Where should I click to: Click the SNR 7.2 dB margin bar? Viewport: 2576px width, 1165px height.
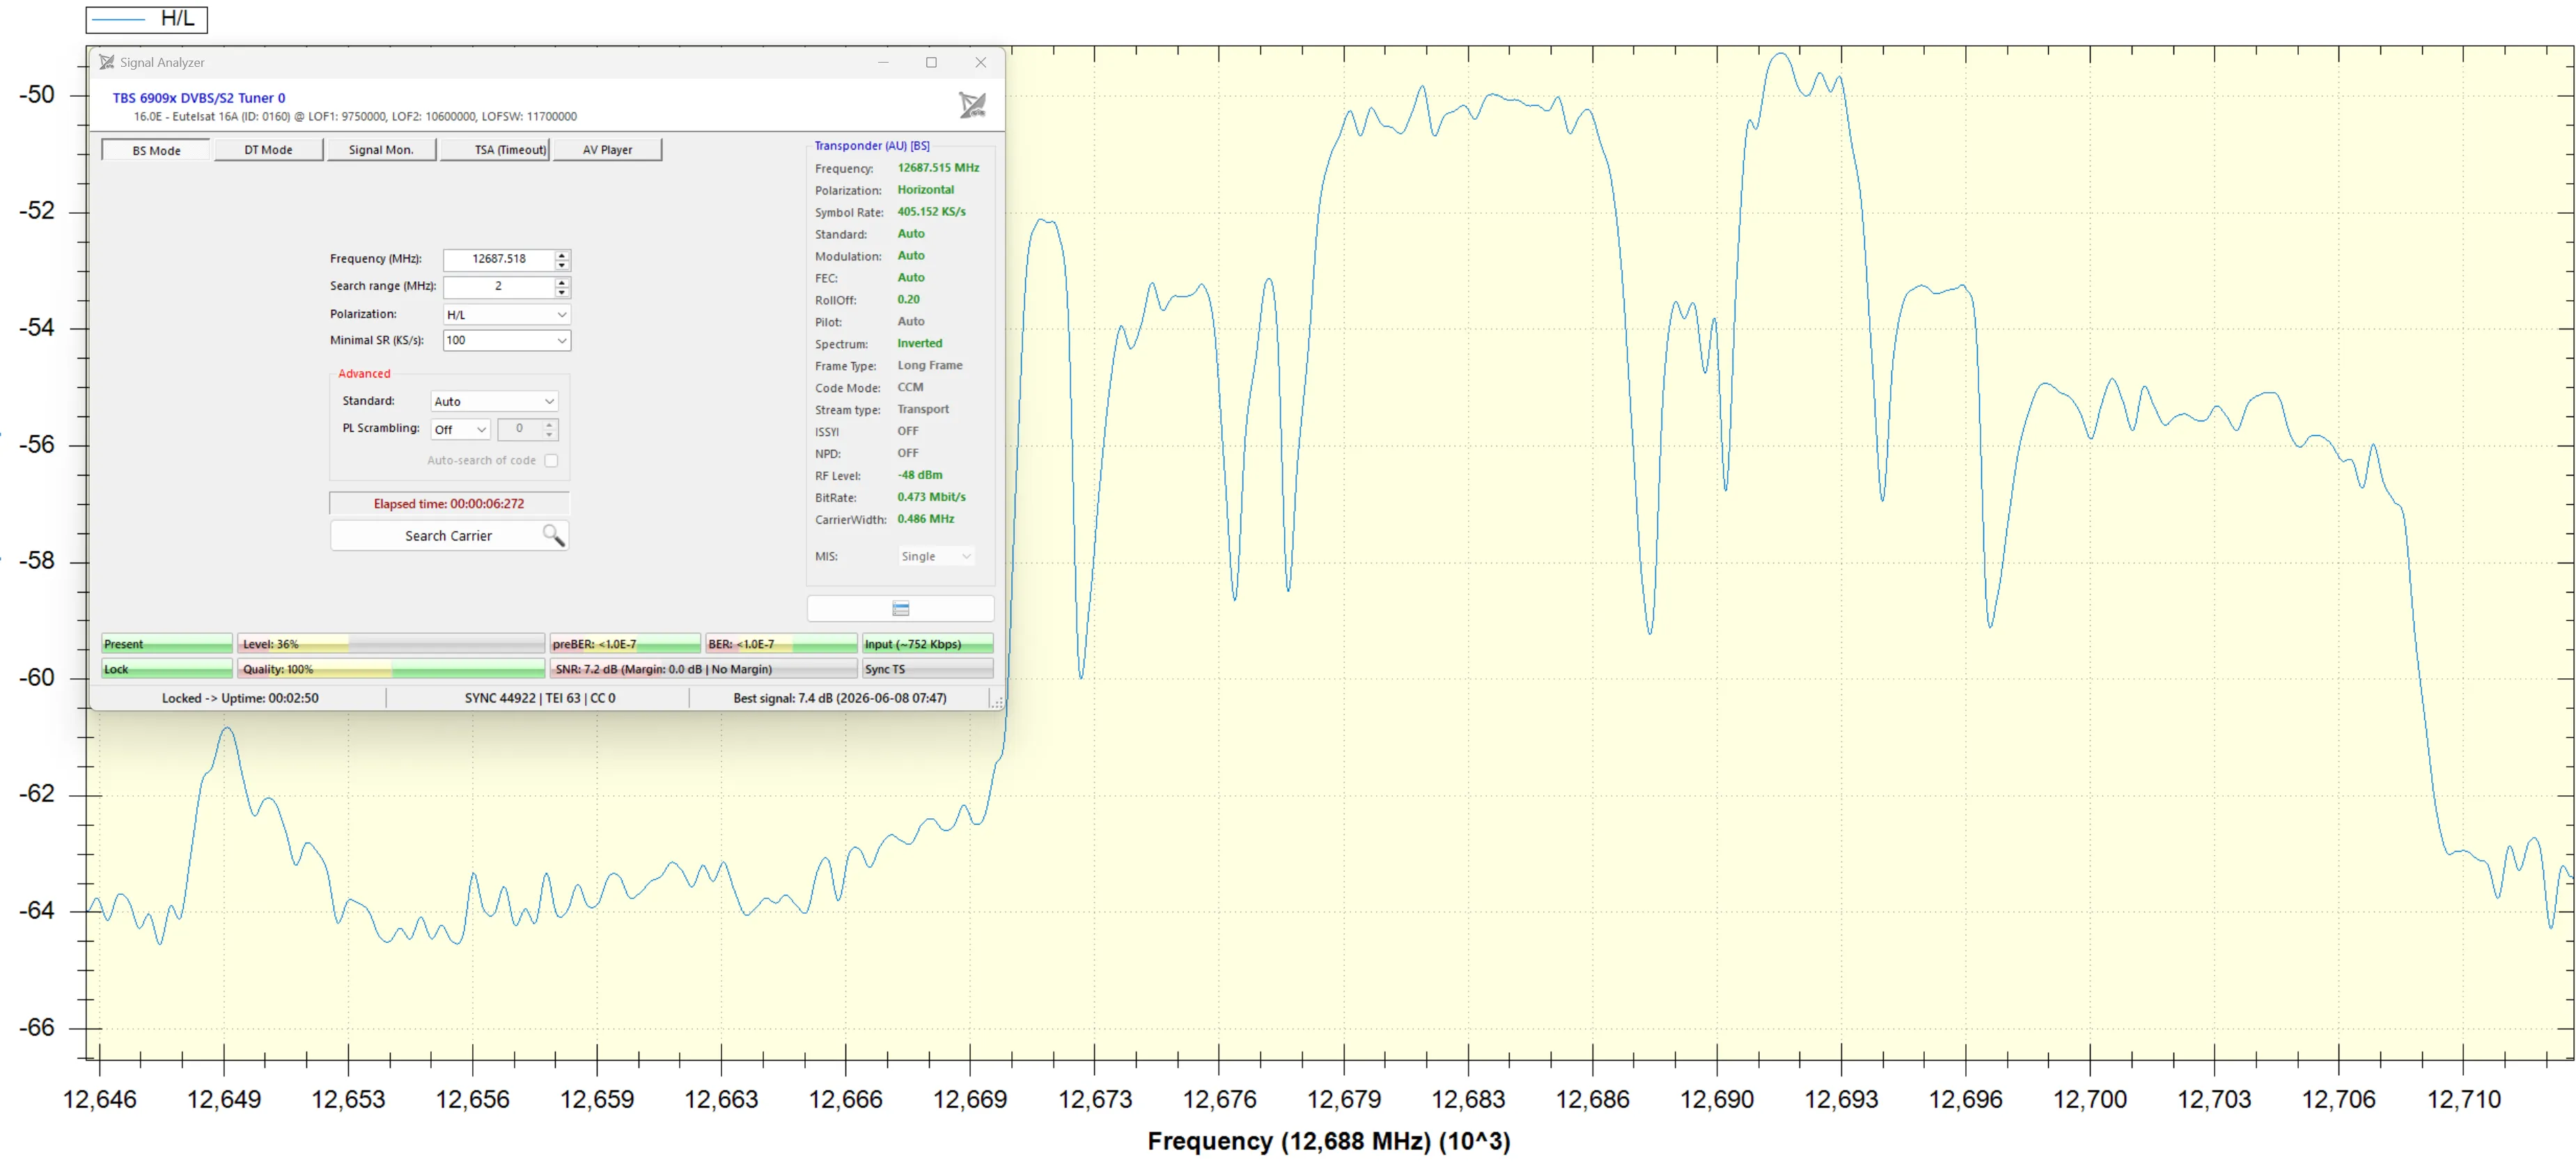coord(703,669)
